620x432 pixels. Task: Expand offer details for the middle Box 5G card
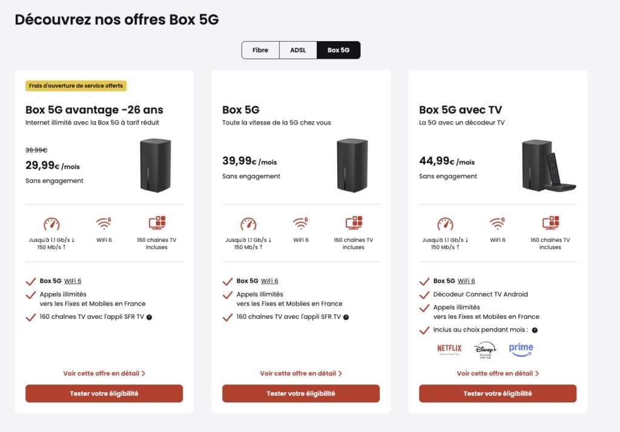pyautogui.click(x=301, y=373)
